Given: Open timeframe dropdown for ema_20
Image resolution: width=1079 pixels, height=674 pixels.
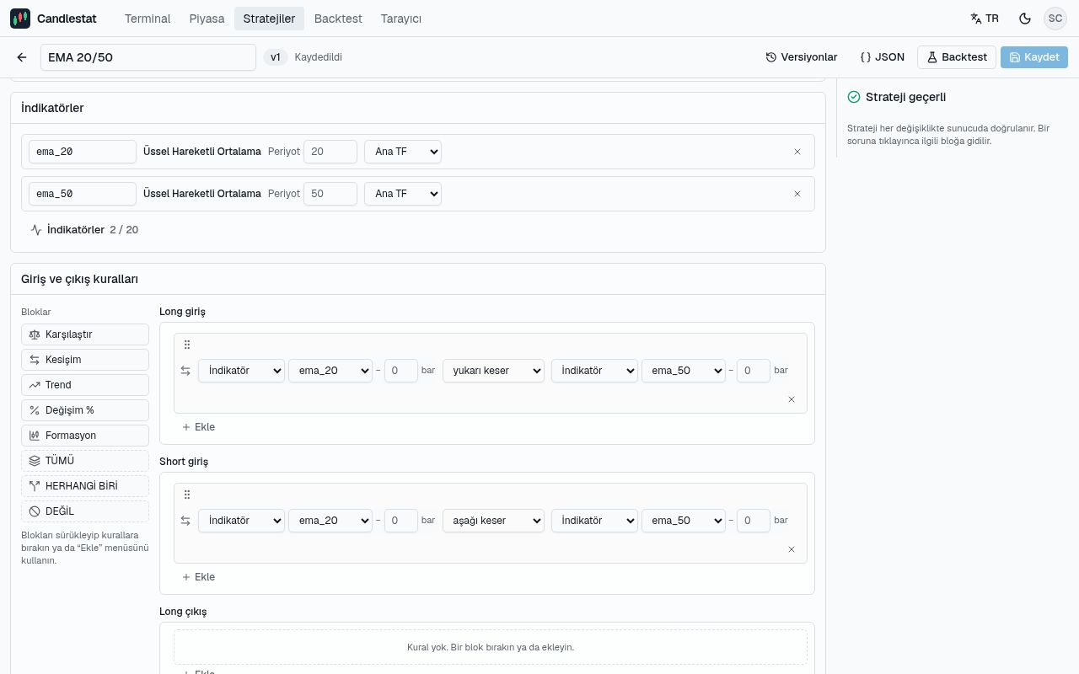Looking at the screenshot, I should coord(403,152).
